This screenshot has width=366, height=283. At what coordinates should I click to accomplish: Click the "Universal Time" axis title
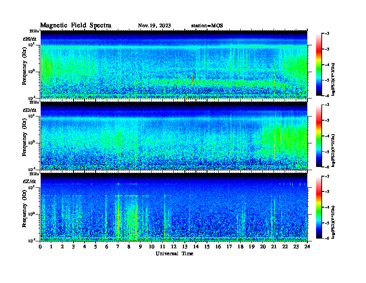click(174, 253)
